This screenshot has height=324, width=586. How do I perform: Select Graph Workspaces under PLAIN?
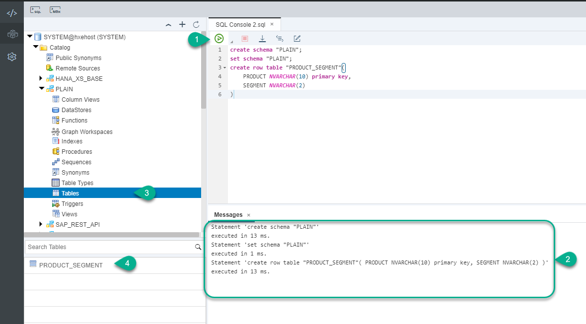click(x=87, y=132)
